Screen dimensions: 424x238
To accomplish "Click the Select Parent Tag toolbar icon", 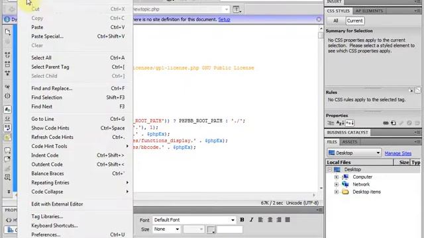I will (x=7, y=87).
